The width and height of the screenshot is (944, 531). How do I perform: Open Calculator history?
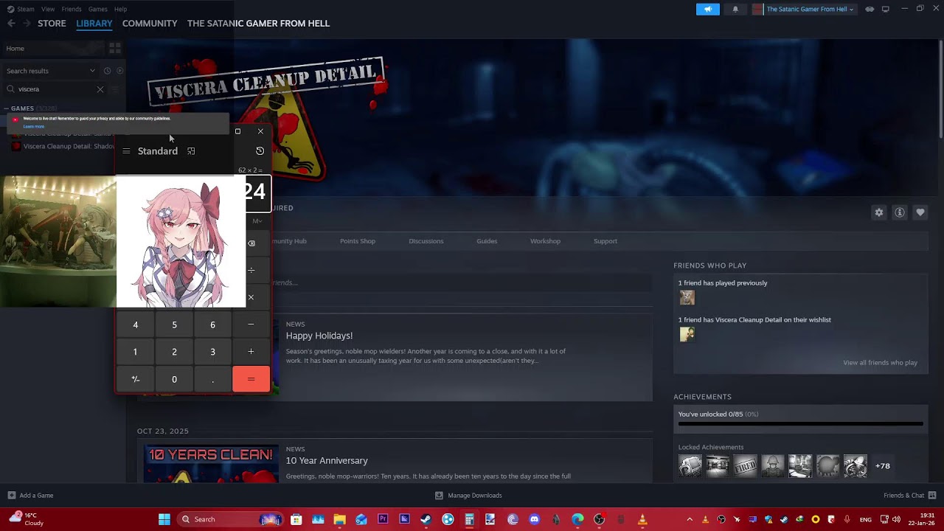click(x=260, y=150)
